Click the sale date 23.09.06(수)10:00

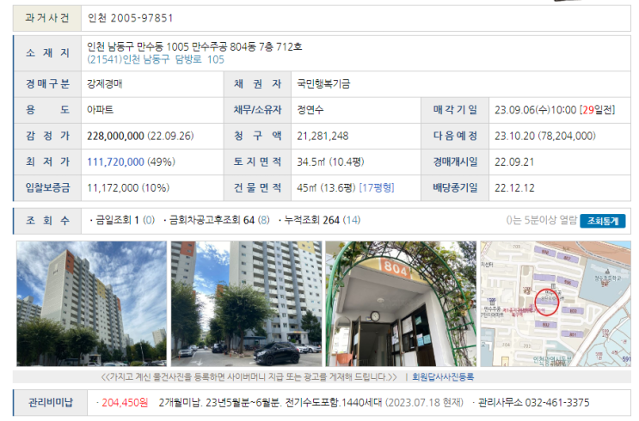point(536,110)
